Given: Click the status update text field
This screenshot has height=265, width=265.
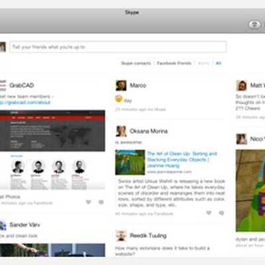Looking at the screenshot, I should [118, 47].
